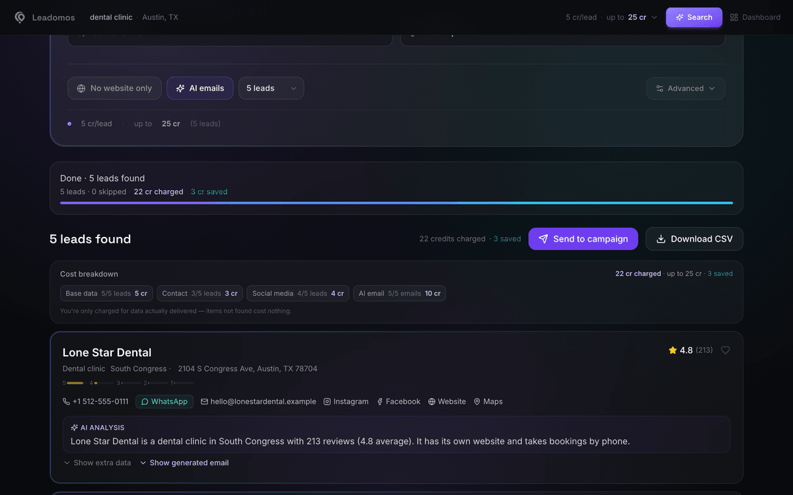Click the heart favorite icon for Lone Star Dental
This screenshot has height=495, width=793.
(x=726, y=350)
